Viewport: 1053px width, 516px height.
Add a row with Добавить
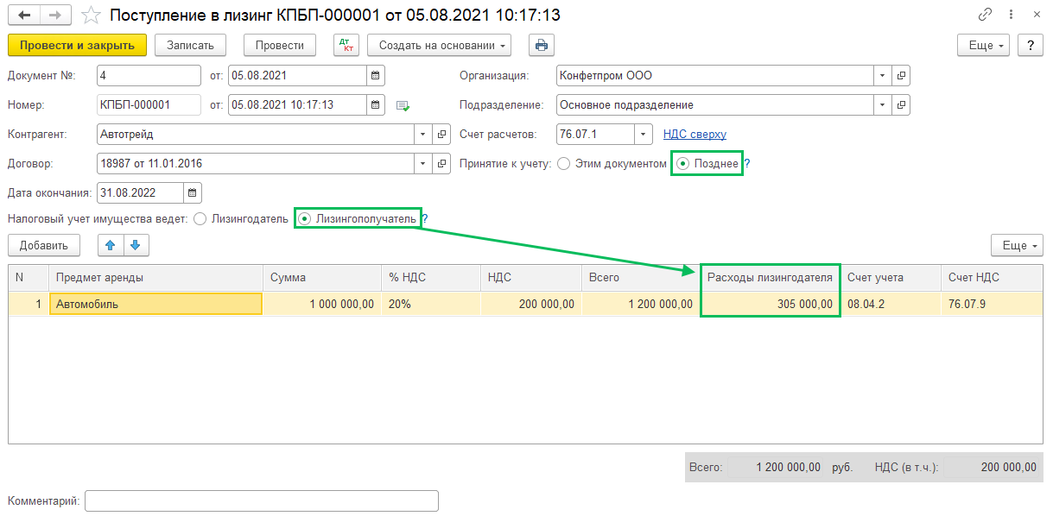[44, 245]
